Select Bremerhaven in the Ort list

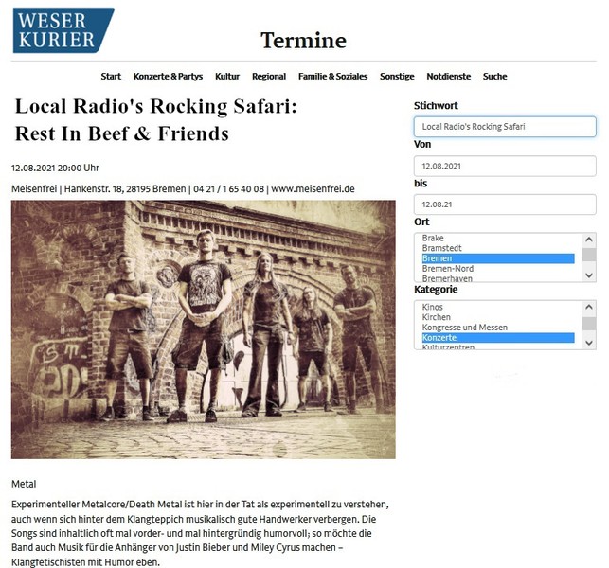click(498, 278)
